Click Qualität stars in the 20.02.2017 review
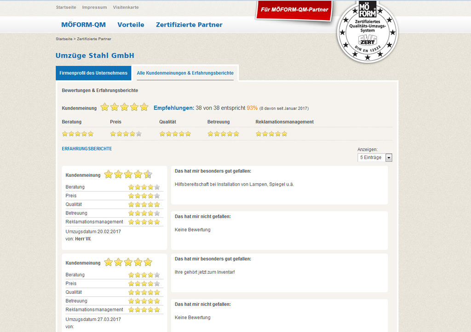 [x=144, y=204]
